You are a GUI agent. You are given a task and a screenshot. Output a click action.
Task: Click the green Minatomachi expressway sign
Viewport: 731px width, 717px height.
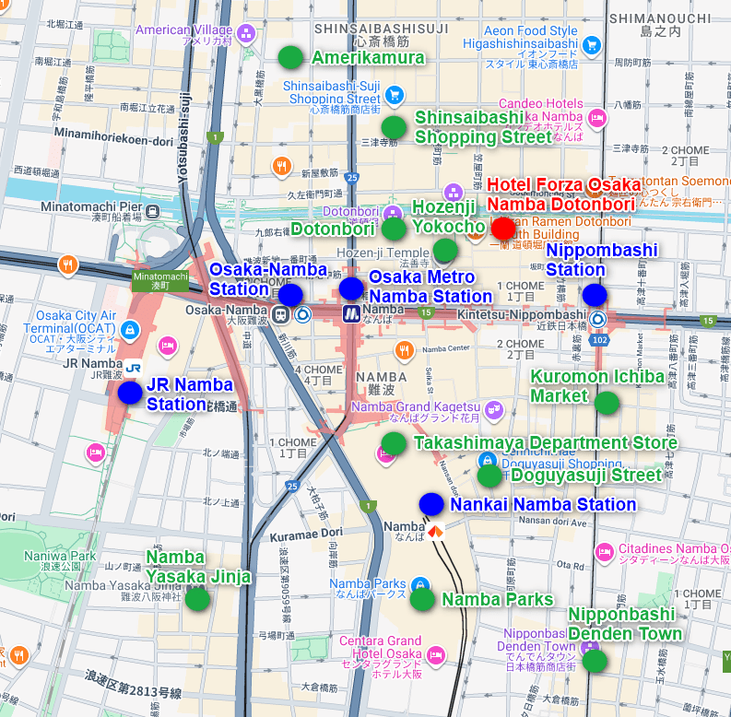coord(160,281)
